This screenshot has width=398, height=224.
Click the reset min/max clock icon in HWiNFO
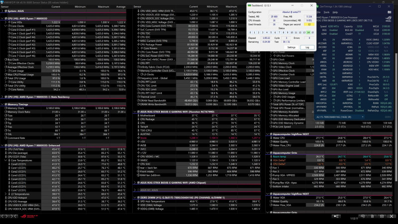pos(363,216)
